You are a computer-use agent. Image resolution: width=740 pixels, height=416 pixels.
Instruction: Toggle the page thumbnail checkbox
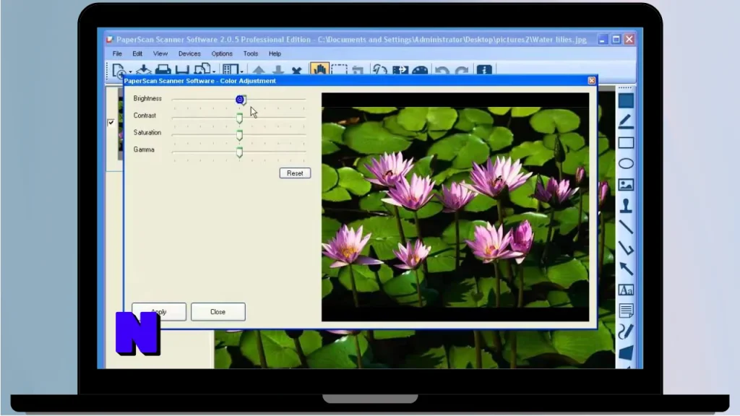111,123
